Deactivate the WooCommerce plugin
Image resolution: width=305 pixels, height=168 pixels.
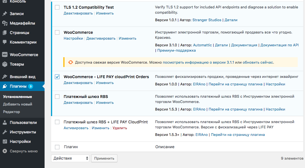[101, 39]
